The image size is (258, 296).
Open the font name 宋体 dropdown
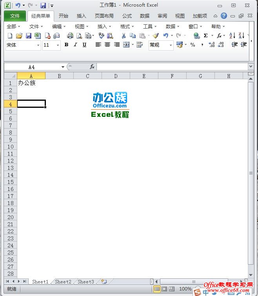(38, 45)
